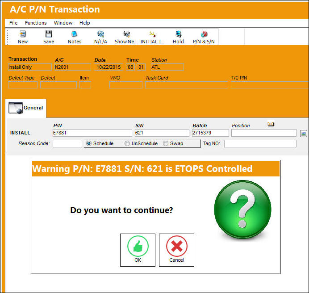Click the Time hour field 08
This screenshot has width=309, height=293.
(130, 67)
